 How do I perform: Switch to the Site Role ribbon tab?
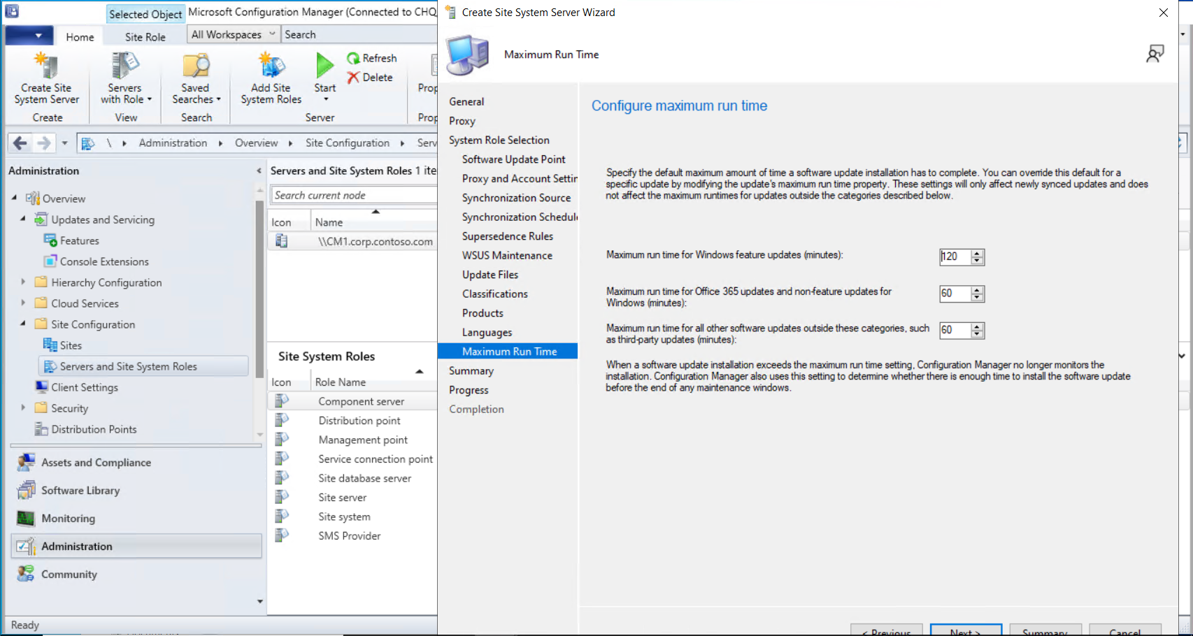click(x=145, y=37)
